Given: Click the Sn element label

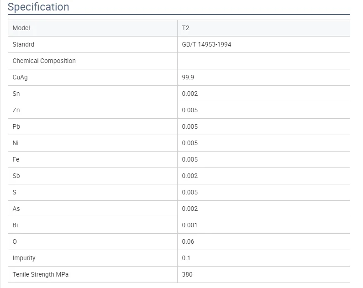Looking at the screenshot, I should coord(16,94).
